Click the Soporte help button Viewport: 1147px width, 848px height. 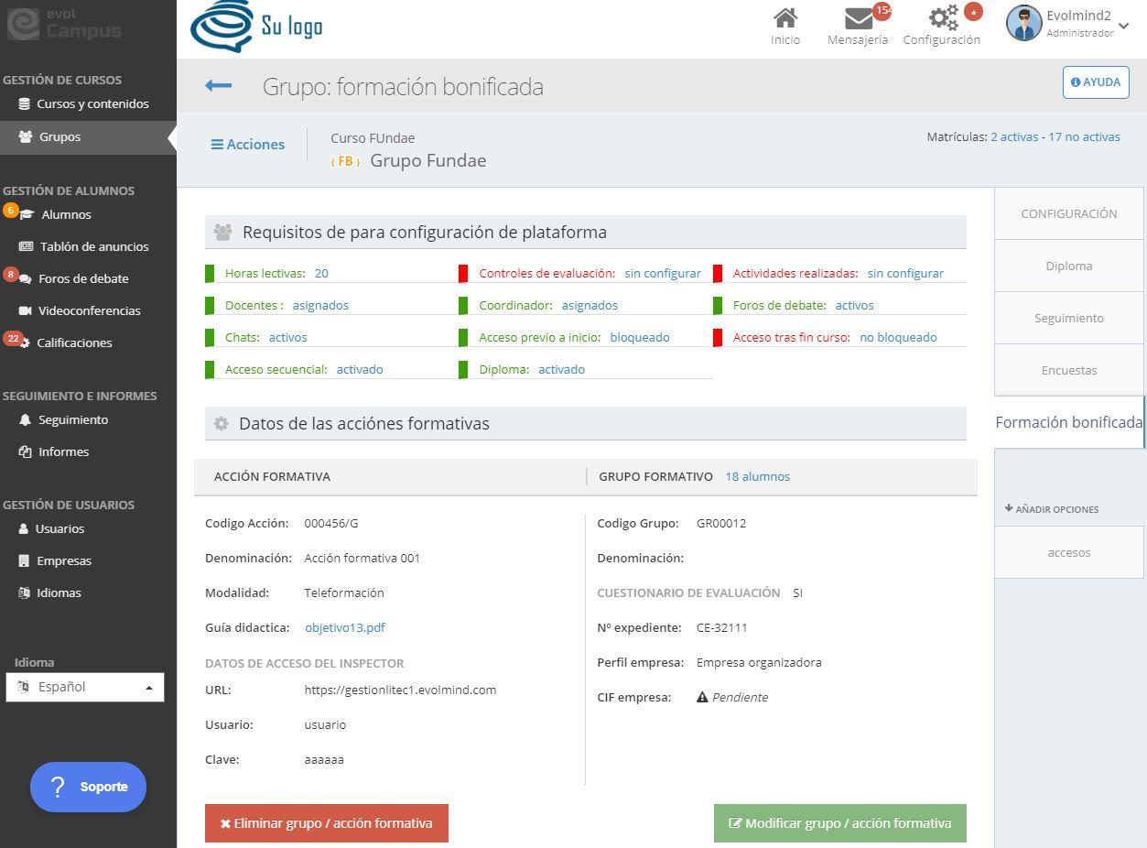[x=88, y=787]
